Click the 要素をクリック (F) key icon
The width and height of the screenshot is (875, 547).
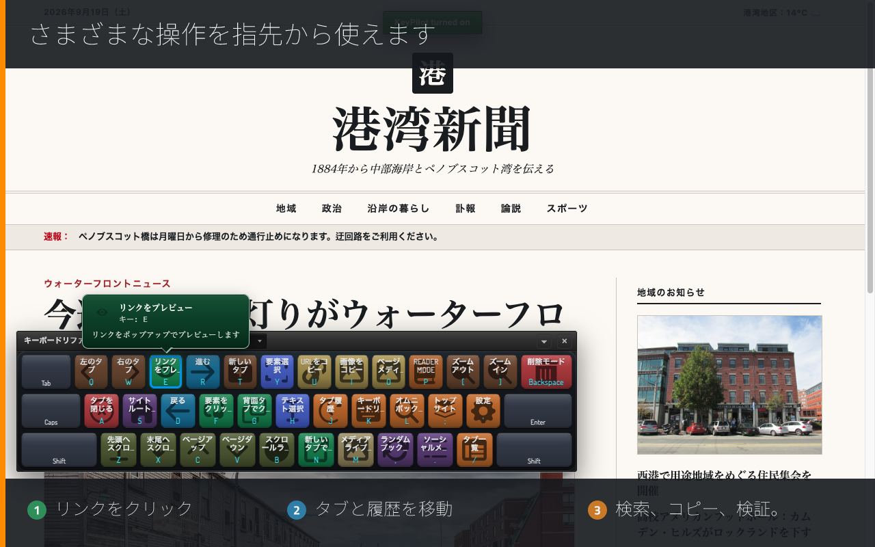pyautogui.click(x=216, y=411)
